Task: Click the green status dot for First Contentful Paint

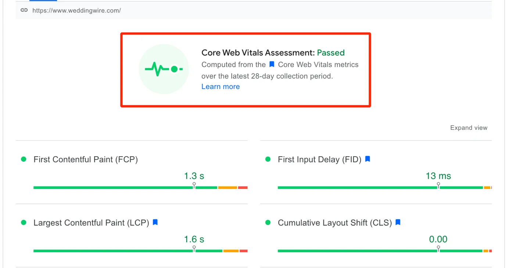Action: pyautogui.click(x=24, y=159)
